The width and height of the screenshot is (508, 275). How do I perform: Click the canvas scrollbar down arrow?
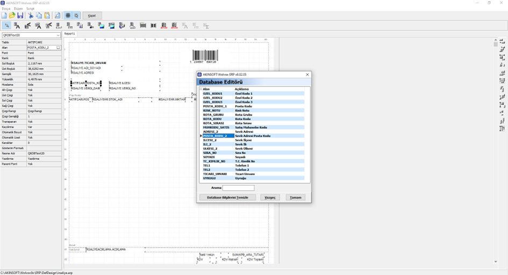(x=495, y=262)
